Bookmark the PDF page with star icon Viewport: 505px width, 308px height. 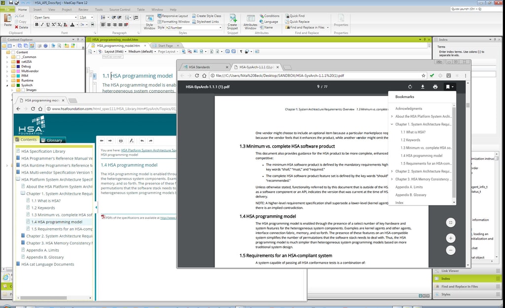(424, 75)
